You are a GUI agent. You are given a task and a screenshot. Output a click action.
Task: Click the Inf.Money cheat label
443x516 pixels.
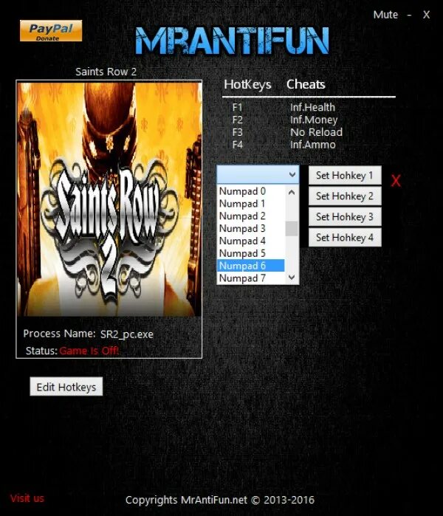(x=314, y=120)
